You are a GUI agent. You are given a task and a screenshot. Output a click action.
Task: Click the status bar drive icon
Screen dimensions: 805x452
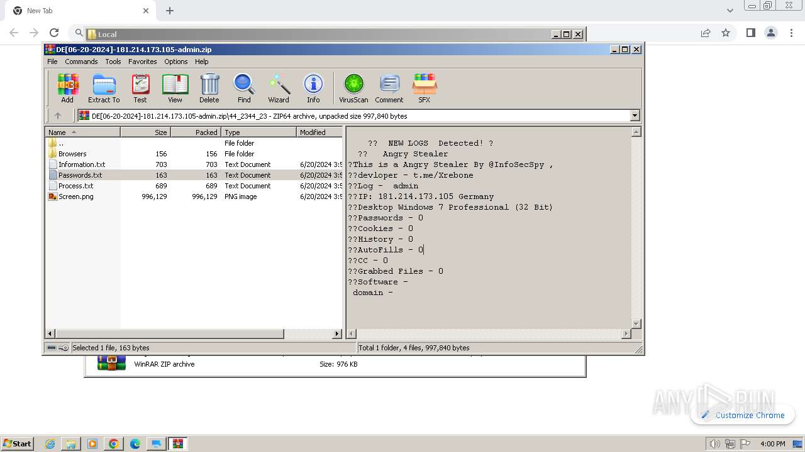click(x=52, y=348)
